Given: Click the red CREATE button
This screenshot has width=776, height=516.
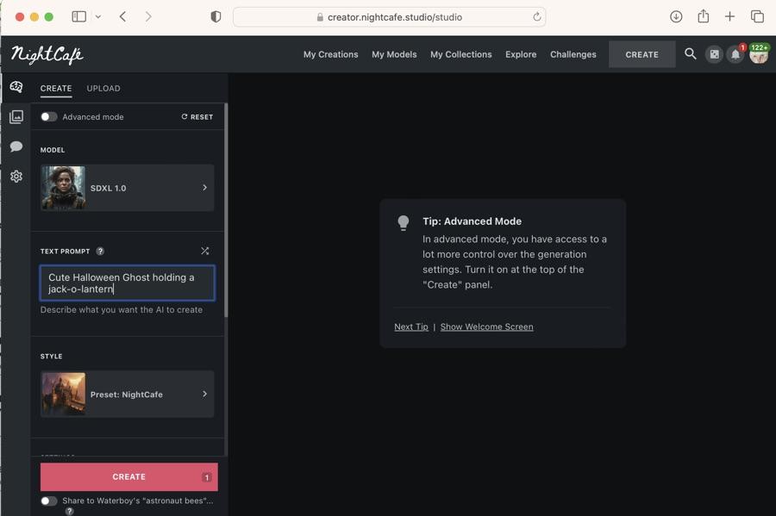Looking at the screenshot, I should tap(128, 477).
